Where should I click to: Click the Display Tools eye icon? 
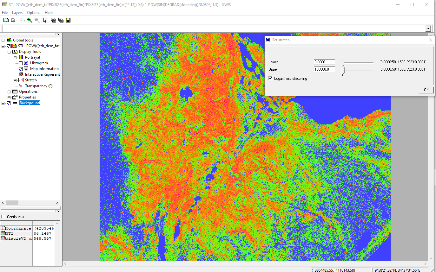pos(15,52)
